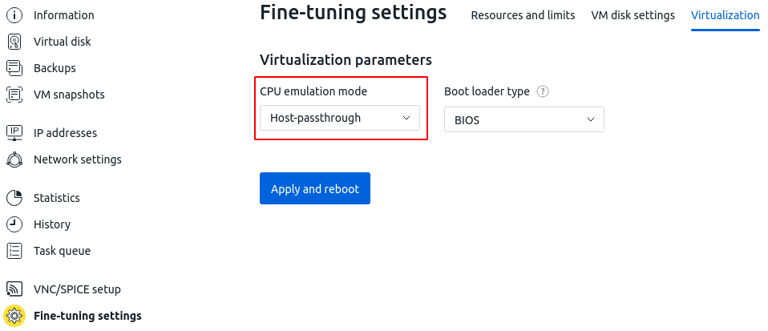Click the Fine-tuning settings gear icon
Screen dimensions: 768x331
(x=14, y=316)
